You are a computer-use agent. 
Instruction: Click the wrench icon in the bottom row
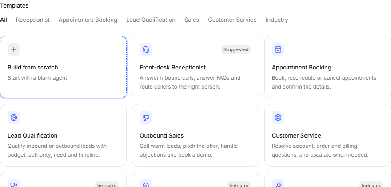pyautogui.click(x=278, y=184)
